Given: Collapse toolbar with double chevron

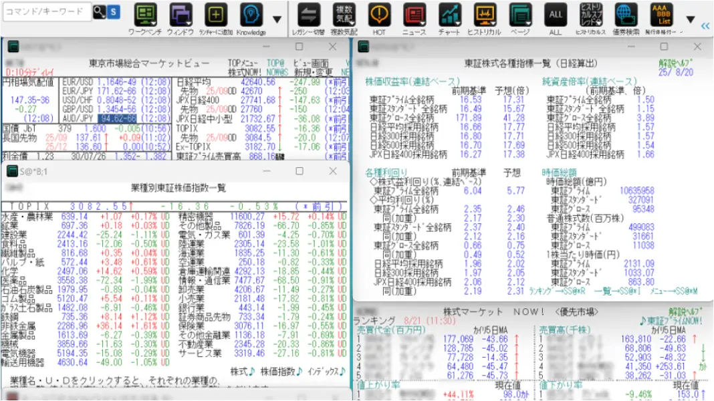Looking at the screenshot, I should tap(705, 25).
